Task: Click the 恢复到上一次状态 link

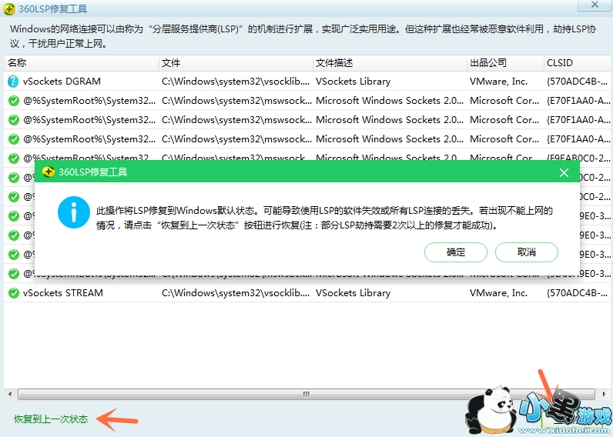Action: coord(51,419)
